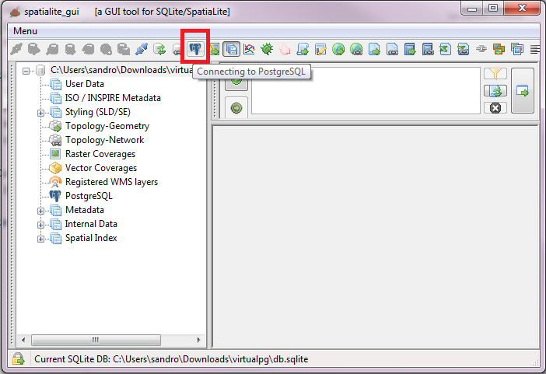Select ISO / INSPIRE Metadata tree item
This screenshot has height=374, width=546.
coord(113,98)
